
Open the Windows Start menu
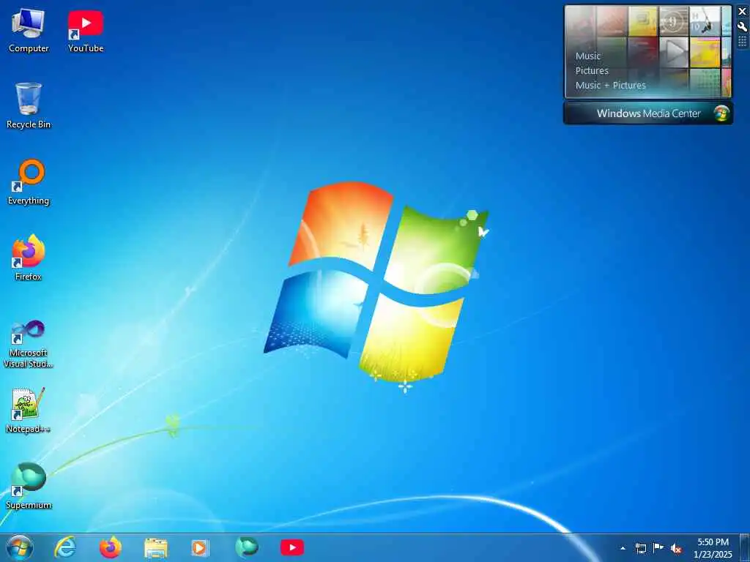pyautogui.click(x=20, y=547)
